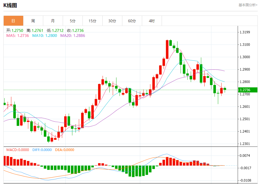This screenshot has height=184, width=260.
Task: Click the 开:1.2750 opening price value
Action: (15, 30)
